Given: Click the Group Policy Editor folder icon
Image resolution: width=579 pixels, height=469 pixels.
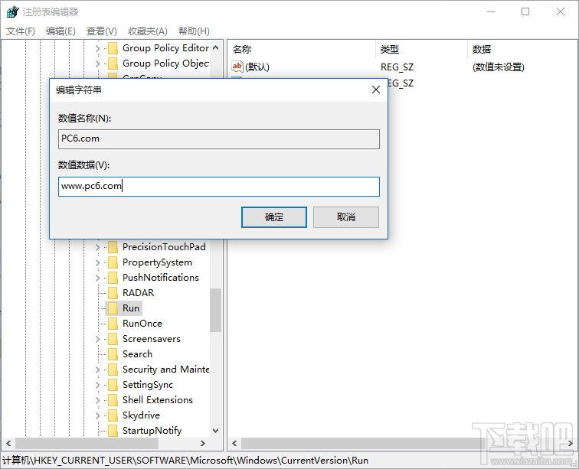Looking at the screenshot, I should (113, 48).
